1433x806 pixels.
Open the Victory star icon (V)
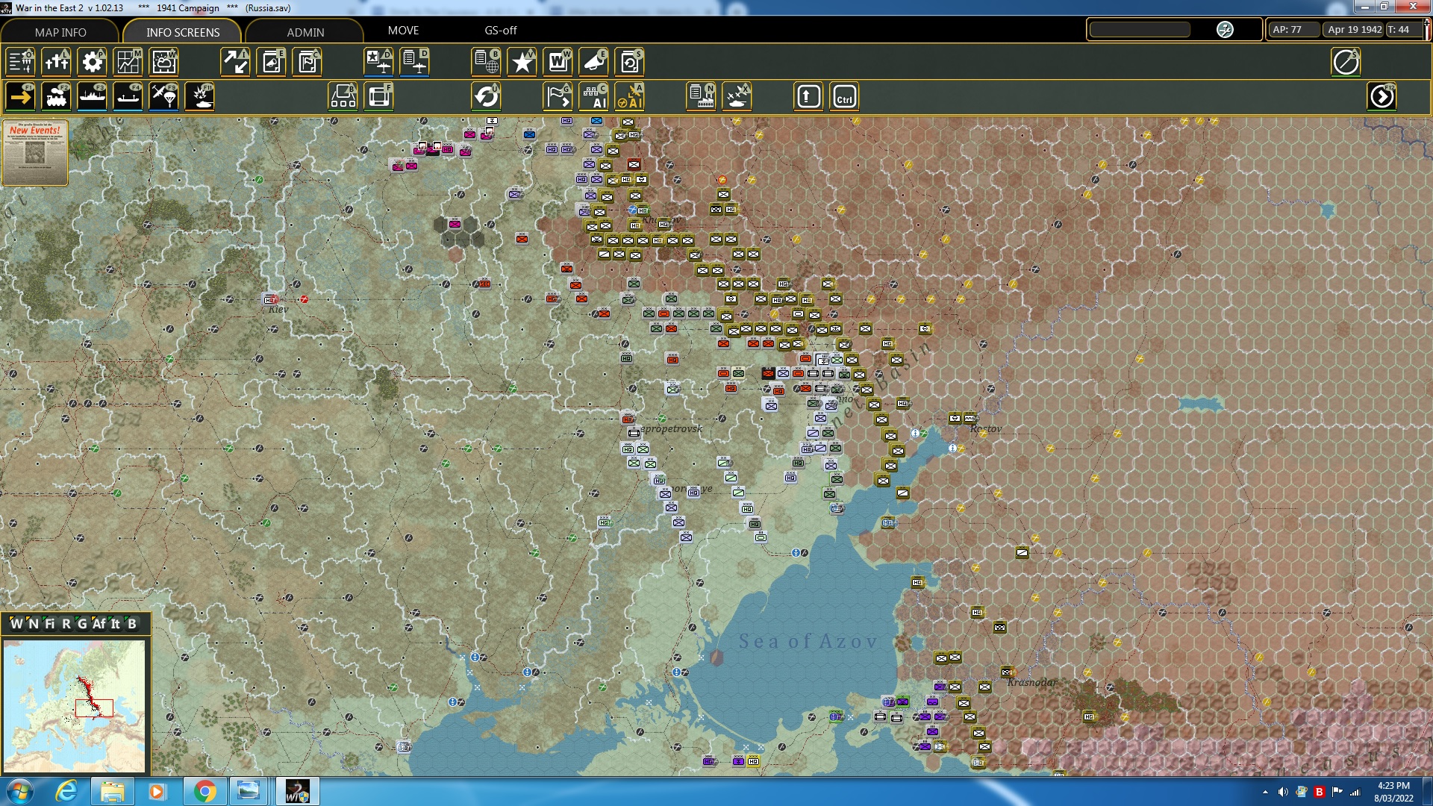pos(522,62)
